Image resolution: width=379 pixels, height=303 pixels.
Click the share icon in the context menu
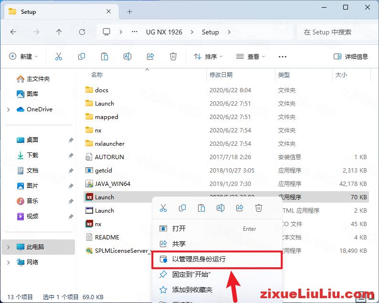pyautogui.click(x=240, y=208)
